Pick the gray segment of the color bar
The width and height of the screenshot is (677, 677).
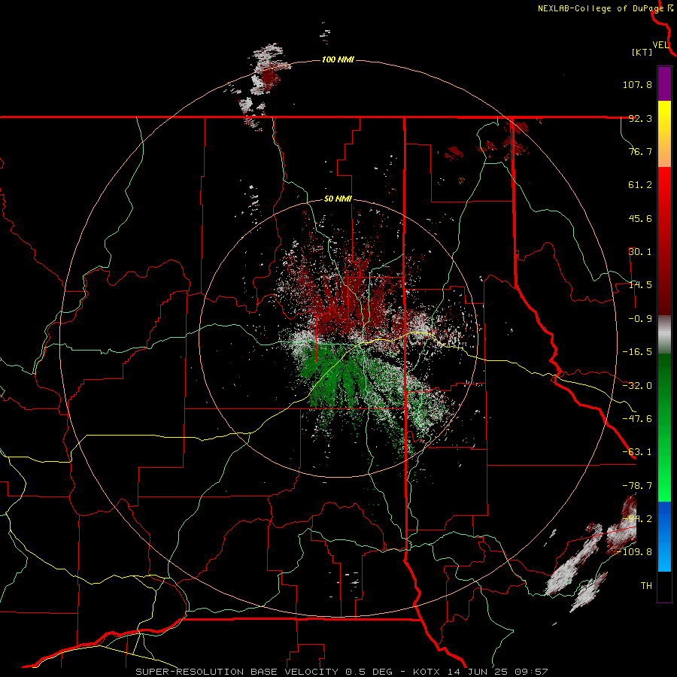(664, 335)
